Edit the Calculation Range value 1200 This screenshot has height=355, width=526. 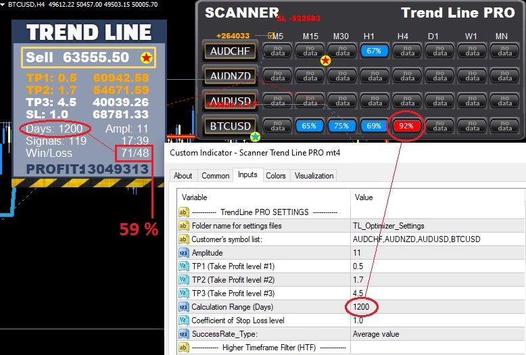pyautogui.click(x=437, y=307)
